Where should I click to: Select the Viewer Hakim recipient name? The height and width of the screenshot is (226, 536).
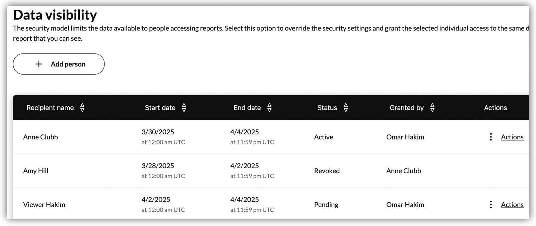(x=44, y=205)
